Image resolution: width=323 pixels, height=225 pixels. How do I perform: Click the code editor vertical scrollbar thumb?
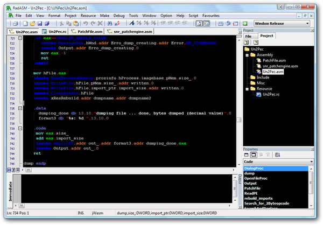click(238, 119)
